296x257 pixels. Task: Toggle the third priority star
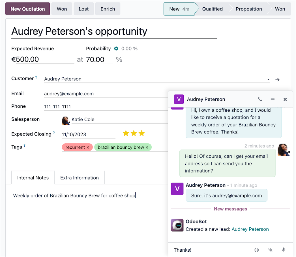[141, 133]
